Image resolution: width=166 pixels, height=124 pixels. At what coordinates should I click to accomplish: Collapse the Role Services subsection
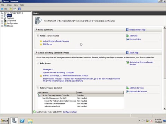(x=38, y=88)
